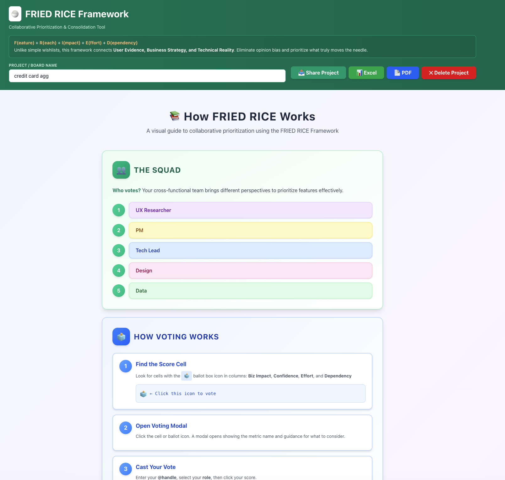Select the Design role row
The height and width of the screenshot is (480, 505).
click(250, 271)
